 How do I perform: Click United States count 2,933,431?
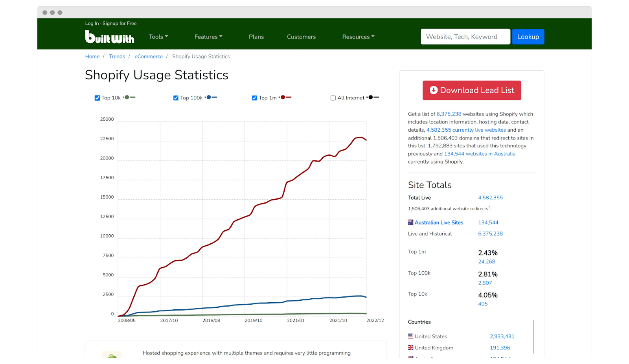[502, 336]
